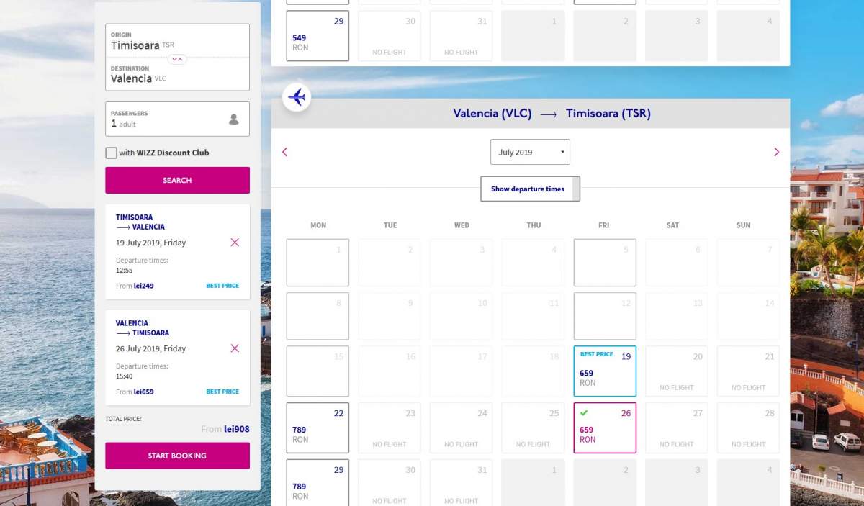Screen dimensions: 864x506
Task: Click the passenger person icon
Action: tap(233, 119)
